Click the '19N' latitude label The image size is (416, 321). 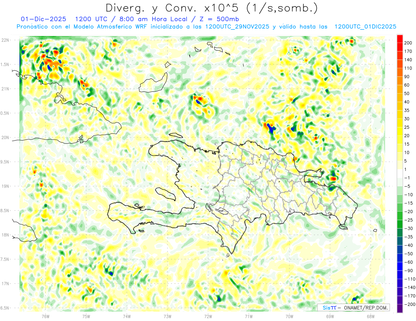tap(5, 186)
